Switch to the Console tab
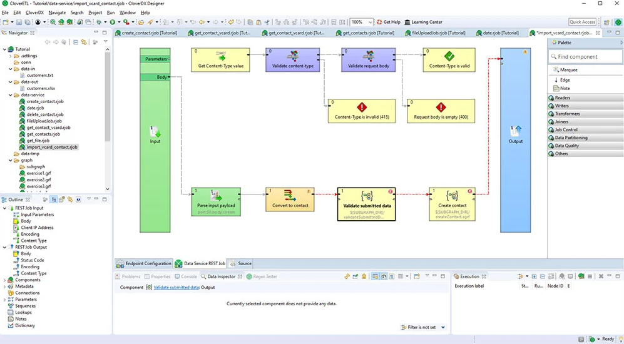624x344 pixels. tap(185, 276)
